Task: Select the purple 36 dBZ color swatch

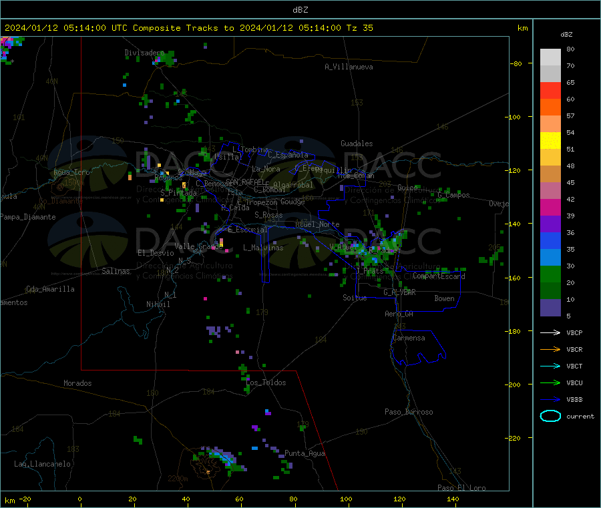Action: (x=550, y=224)
